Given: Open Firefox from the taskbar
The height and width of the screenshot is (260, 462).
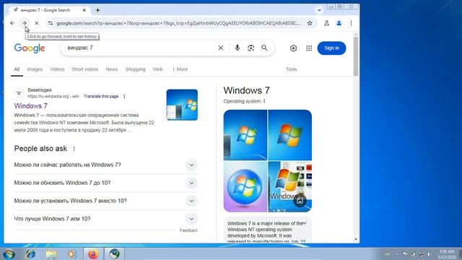Looking at the screenshot, I should (x=93, y=253).
